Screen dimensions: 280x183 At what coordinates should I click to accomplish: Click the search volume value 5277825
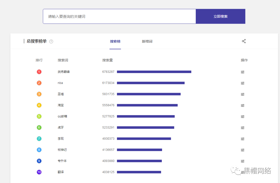pos(108,116)
